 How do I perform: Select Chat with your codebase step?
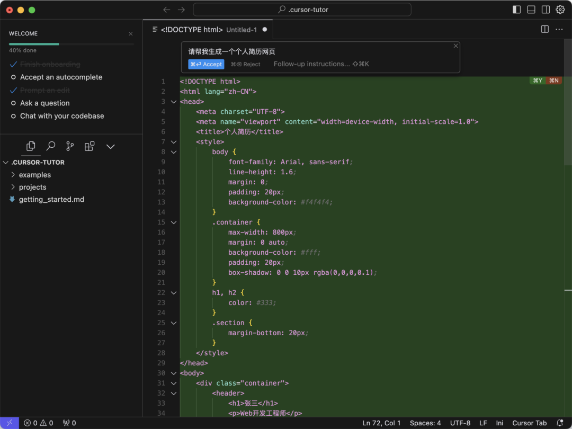tap(62, 116)
